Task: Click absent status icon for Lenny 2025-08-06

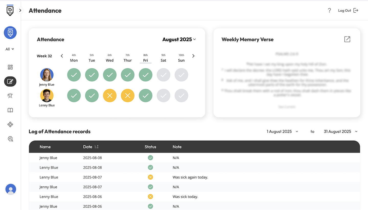Action: pyautogui.click(x=151, y=197)
